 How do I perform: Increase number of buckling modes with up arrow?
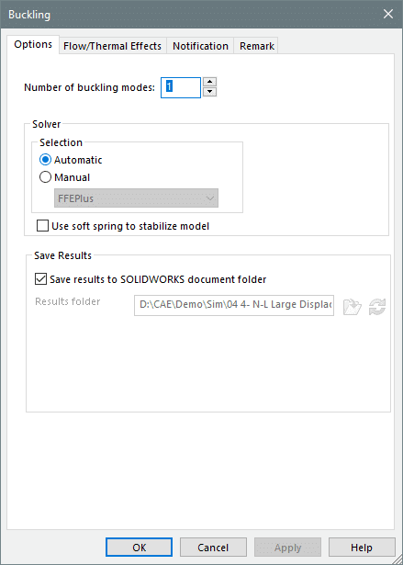[209, 83]
